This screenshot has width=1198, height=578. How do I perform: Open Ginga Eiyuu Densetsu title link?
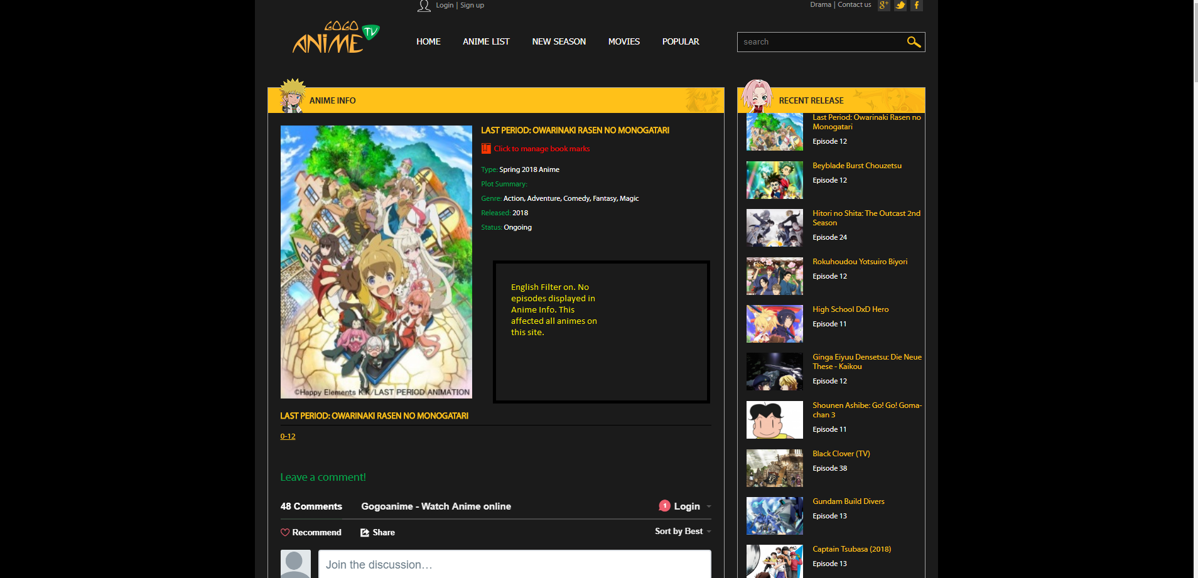pos(867,361)
